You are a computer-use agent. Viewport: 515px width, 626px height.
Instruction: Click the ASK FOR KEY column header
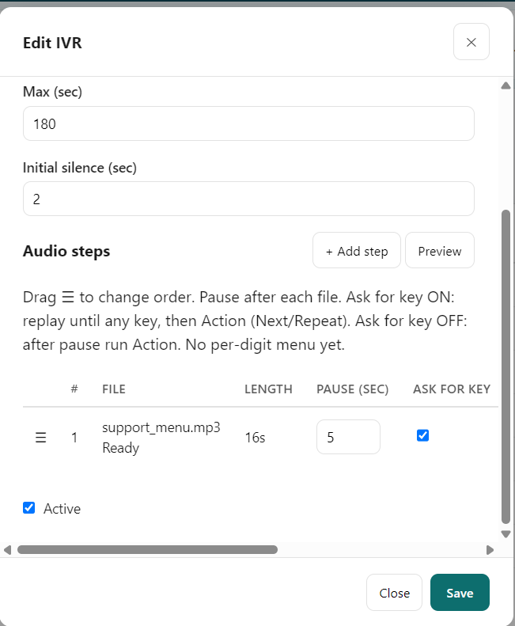452,389
